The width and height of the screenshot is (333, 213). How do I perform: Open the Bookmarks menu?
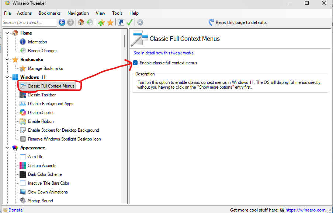pyautogui.click(x=49, y=13)
